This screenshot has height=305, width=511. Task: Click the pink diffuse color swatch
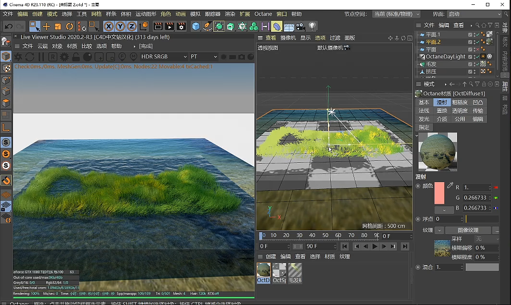pos(439,193)
